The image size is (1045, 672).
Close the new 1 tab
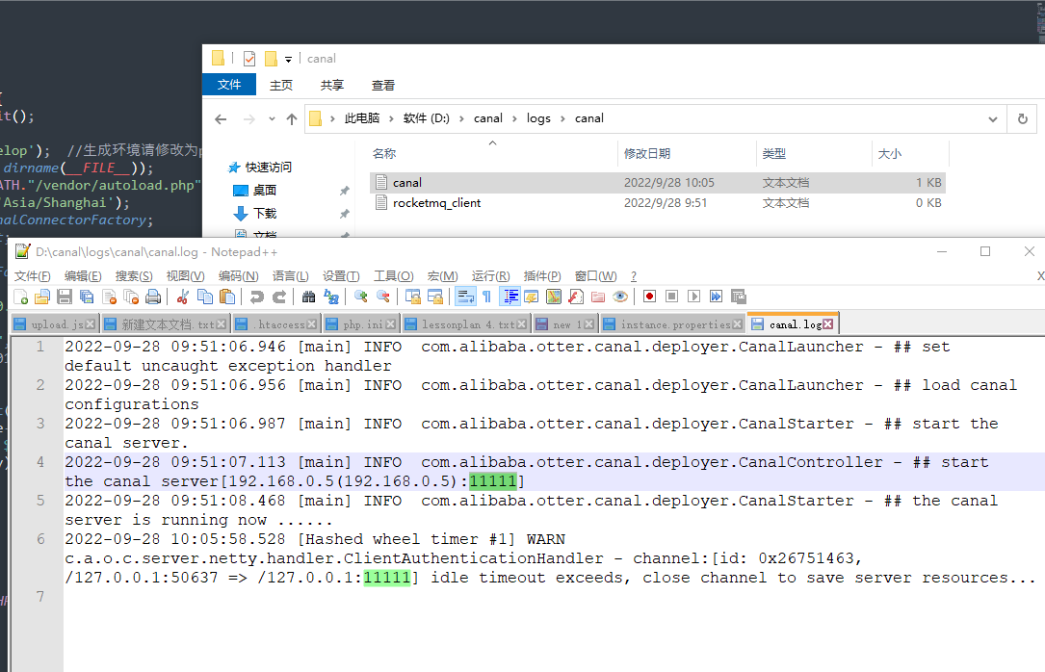[x=588, y=324]
